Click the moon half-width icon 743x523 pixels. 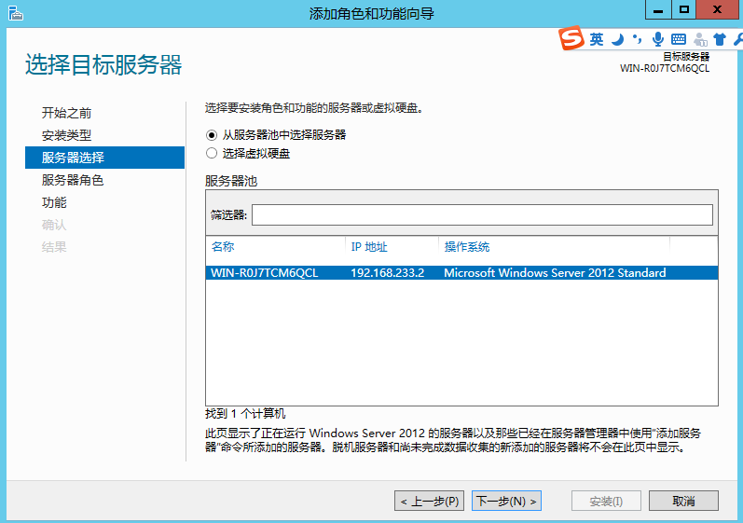pyautogui.click(x=617, y=39)
